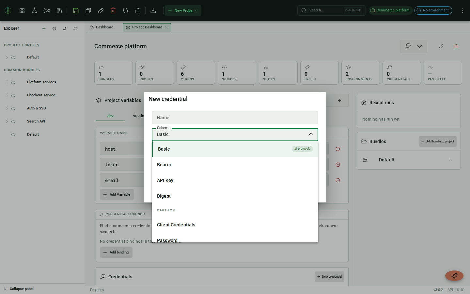Image resolution: width=470 pixels, height=294 pixels.
Task: Click Add bundle to project button
Action: click(438, 141)
